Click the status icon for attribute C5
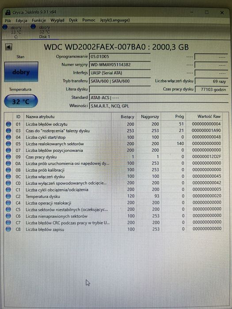232x309 pixels. (8, 210)
